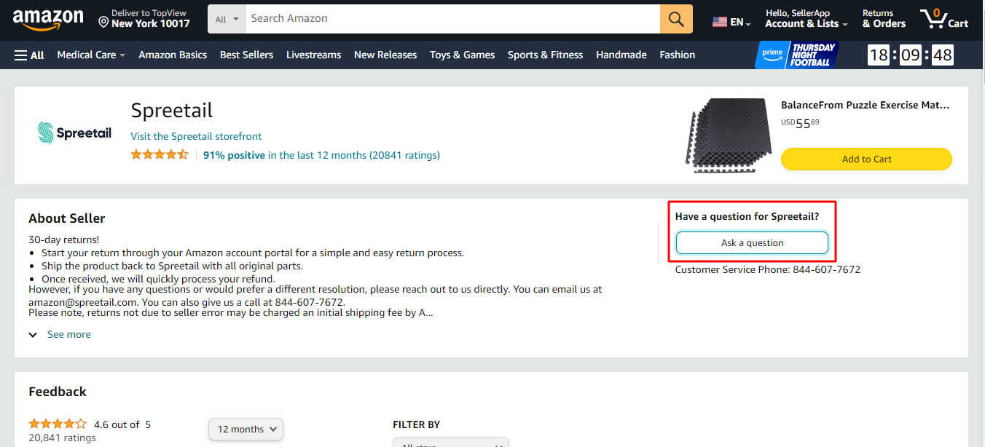
Task: Open the 91% positive ratings link
Action: [x=321, y=155]
